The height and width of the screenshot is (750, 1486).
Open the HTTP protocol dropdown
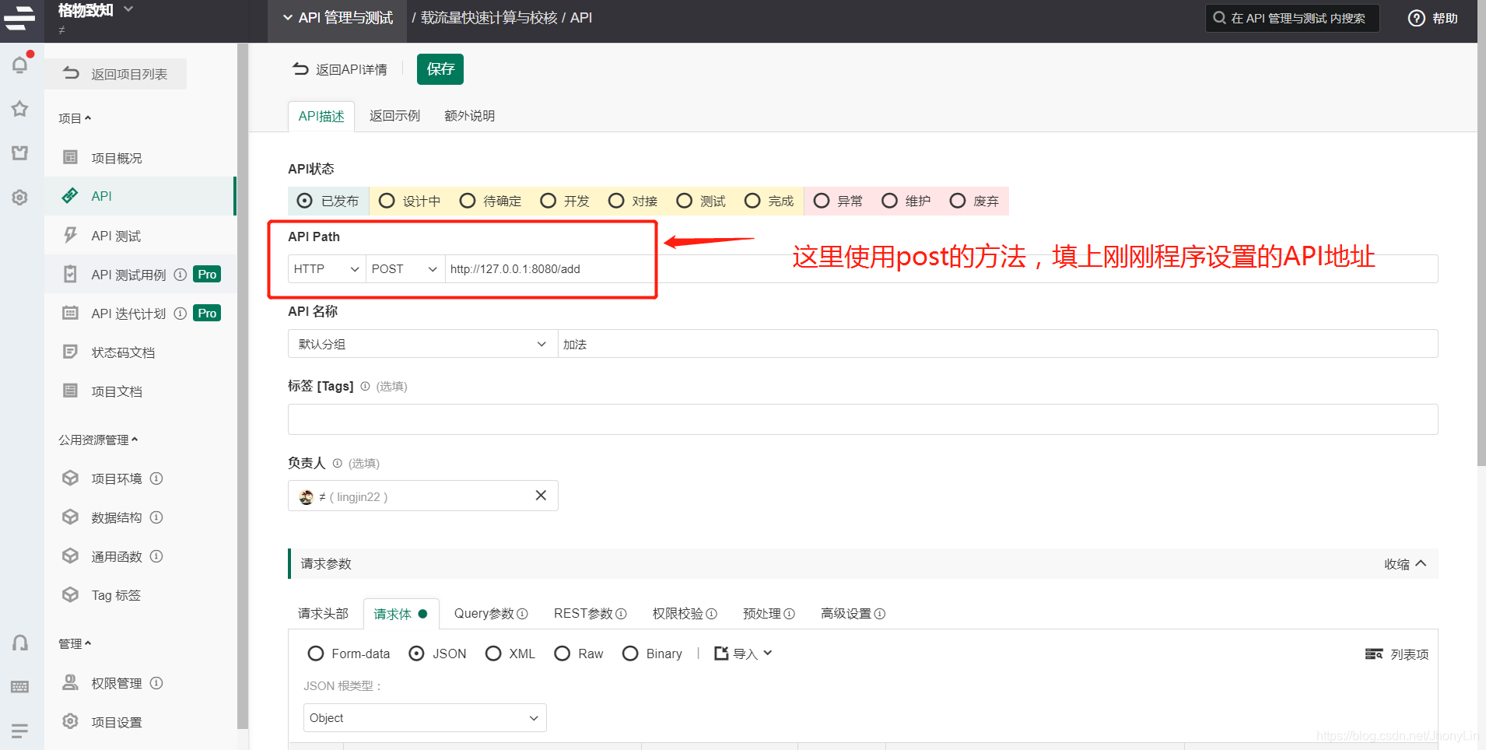[x=327, y=269]
